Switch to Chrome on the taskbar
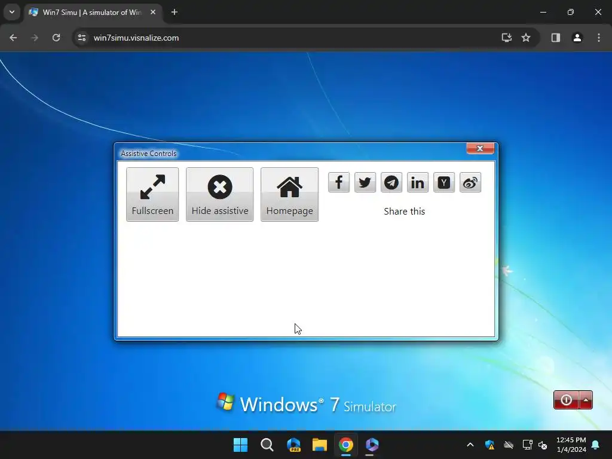612x459 pixels. (x=346, y=445)
